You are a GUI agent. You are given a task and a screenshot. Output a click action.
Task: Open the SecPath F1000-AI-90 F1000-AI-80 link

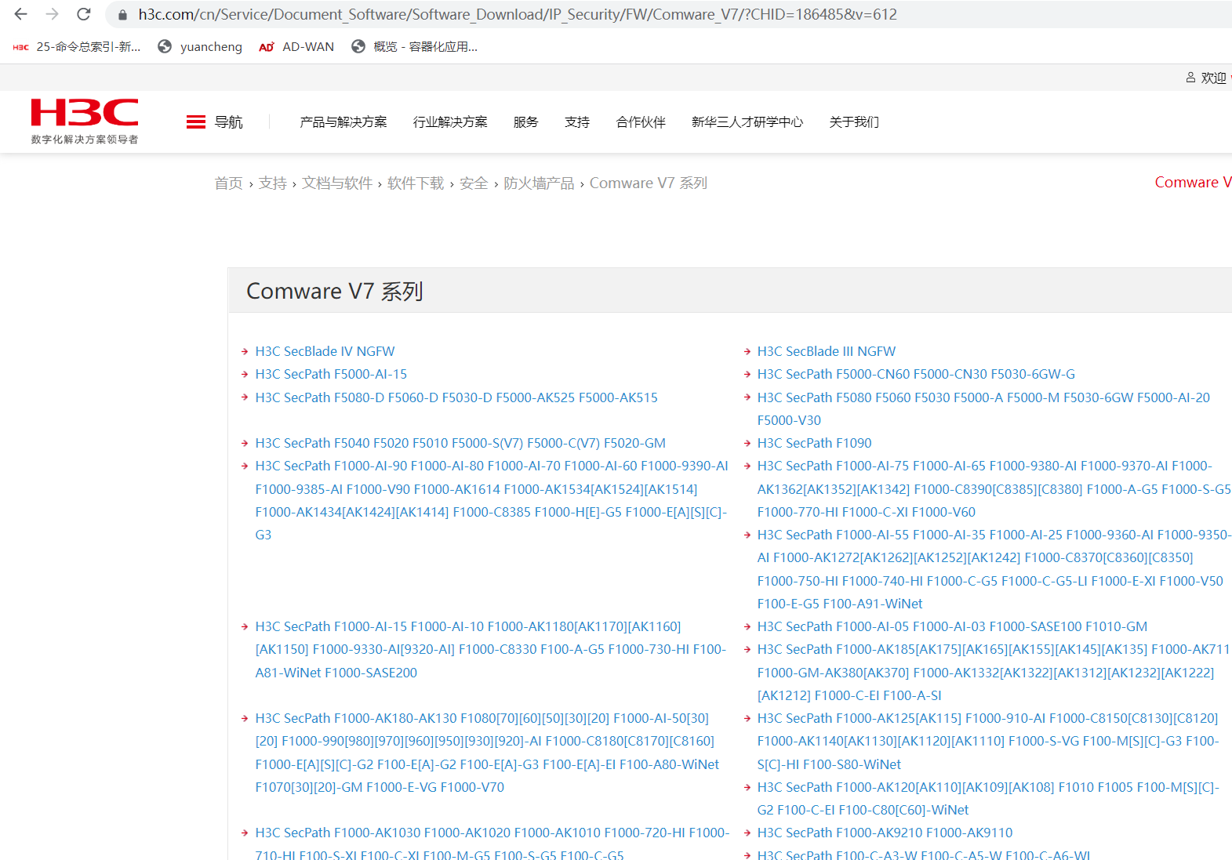click(x=492, y=500)
